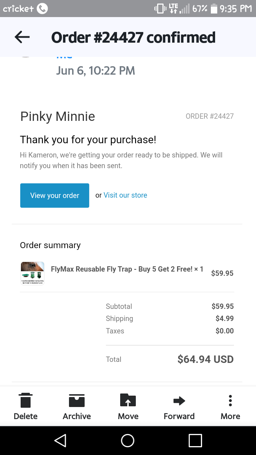Image resolution: width=256 pixels, height=455 pixels.
Task: Tap the Order #24427 confirmed header title
Action: 133,37
